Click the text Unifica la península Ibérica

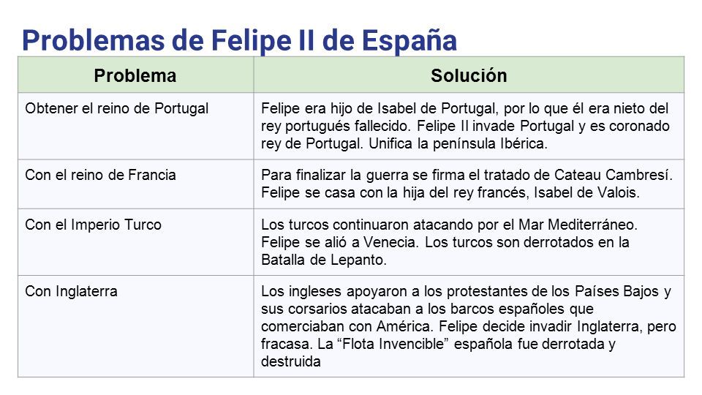(458, 144)
